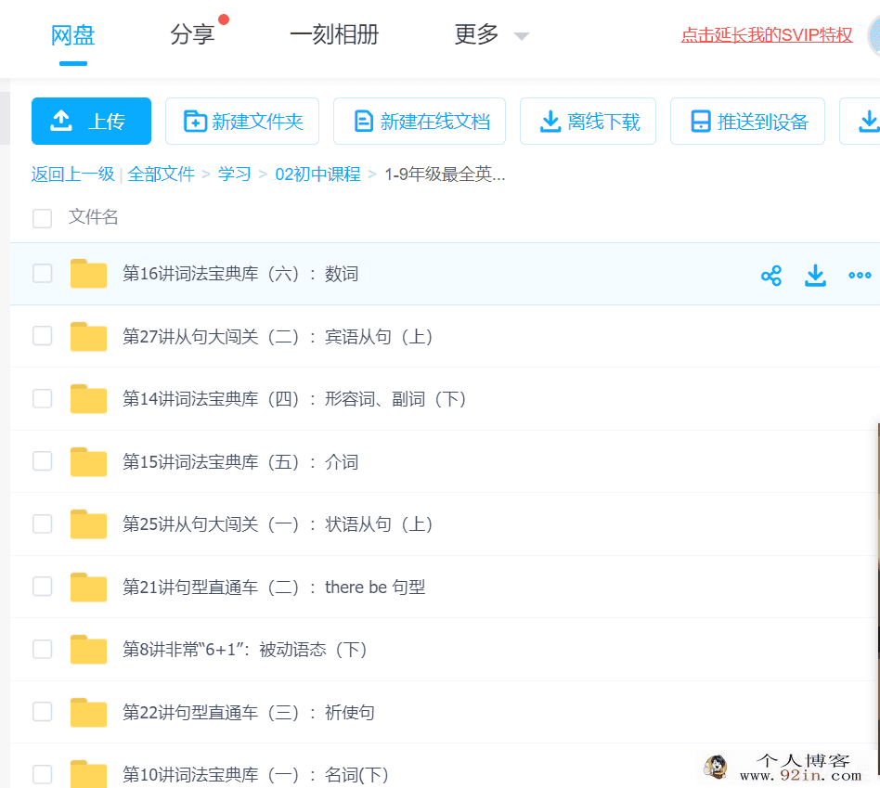Open folder 第21讲句型直通车（二）：there be 句型

click(x=274, y=588)
